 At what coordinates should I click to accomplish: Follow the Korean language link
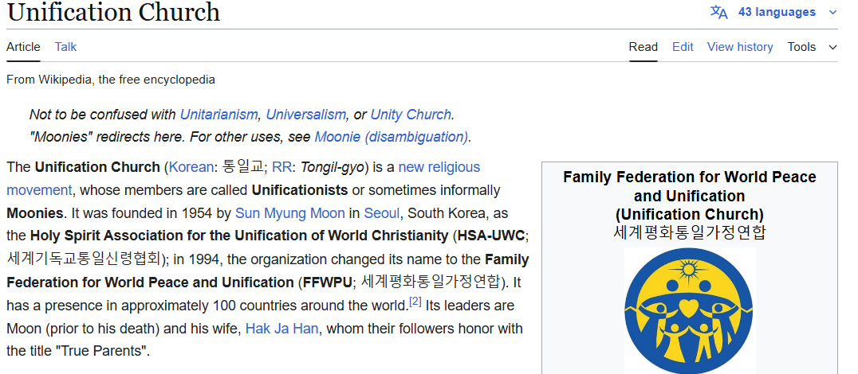[191, 167]
